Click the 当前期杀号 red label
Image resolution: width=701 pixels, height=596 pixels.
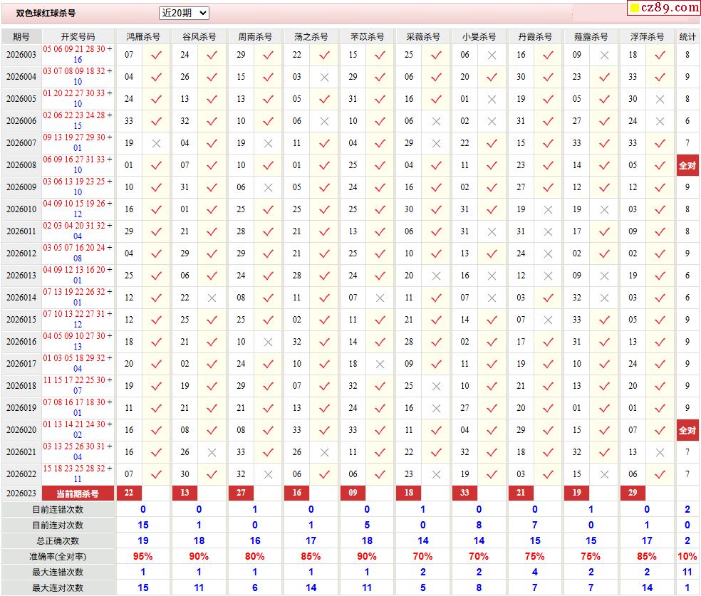pos(78,493)
